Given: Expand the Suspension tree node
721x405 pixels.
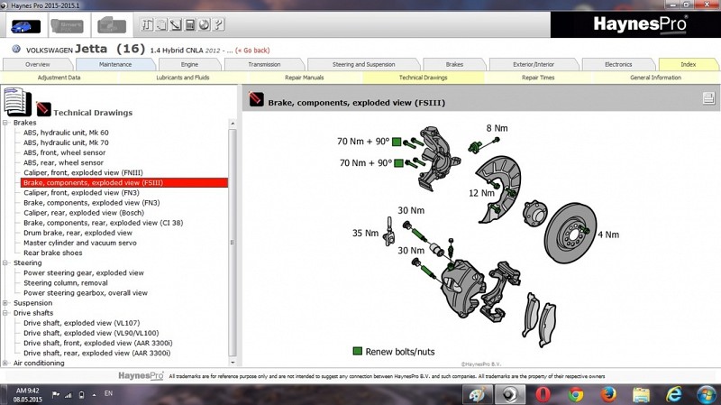Looking at the screenshot, I should click(5, 303).
